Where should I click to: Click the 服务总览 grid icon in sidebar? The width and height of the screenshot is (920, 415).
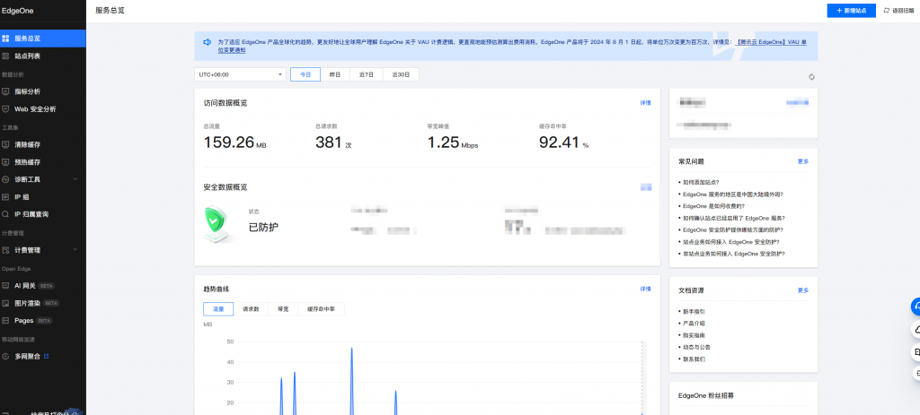point(5,39)
